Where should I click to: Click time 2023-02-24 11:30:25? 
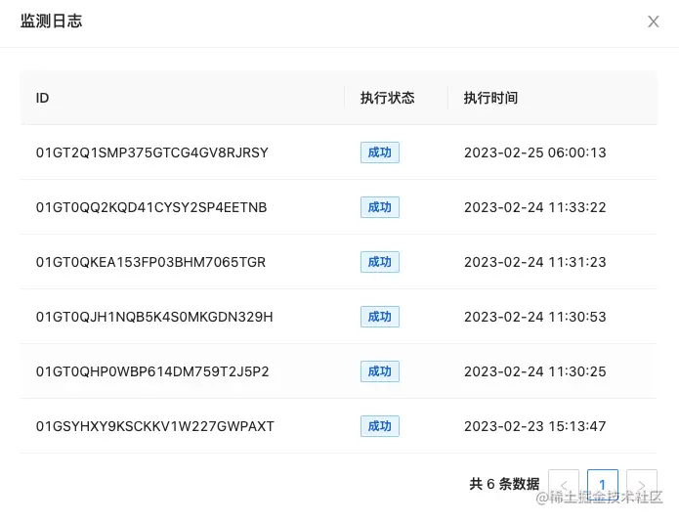534,371
